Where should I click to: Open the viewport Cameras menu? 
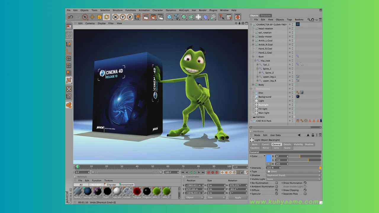(x=90, y=23)
